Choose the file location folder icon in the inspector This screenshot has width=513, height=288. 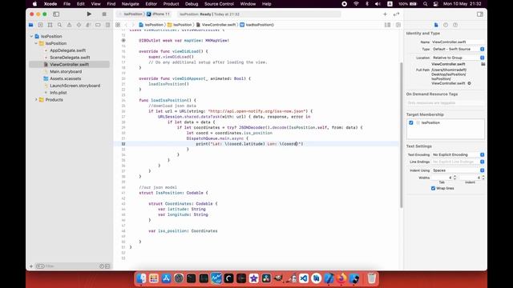click(483, 64)
